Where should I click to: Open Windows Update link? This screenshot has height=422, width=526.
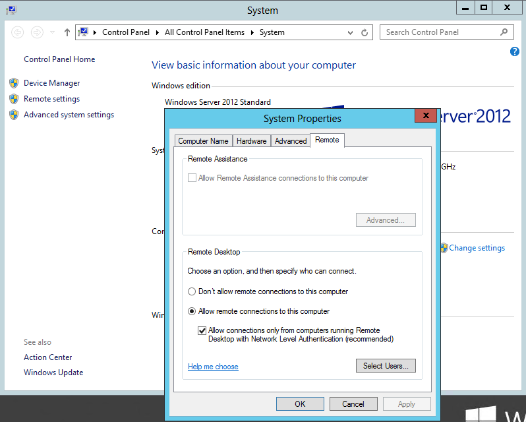click(53, 373)
